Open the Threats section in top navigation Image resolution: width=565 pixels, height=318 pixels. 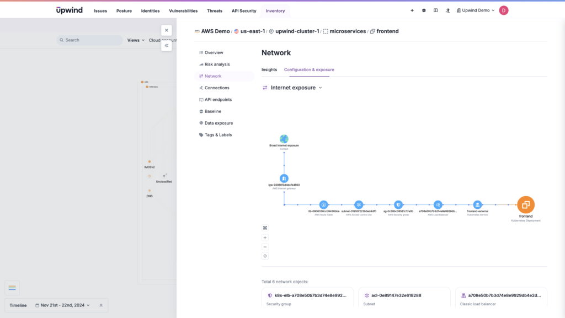click(x=214, y=10)
